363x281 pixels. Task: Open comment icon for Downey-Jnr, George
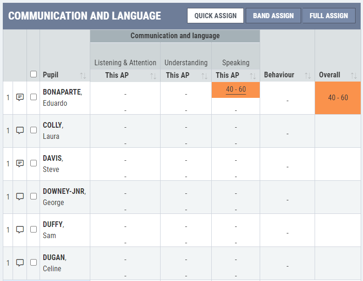pos(20,197)
